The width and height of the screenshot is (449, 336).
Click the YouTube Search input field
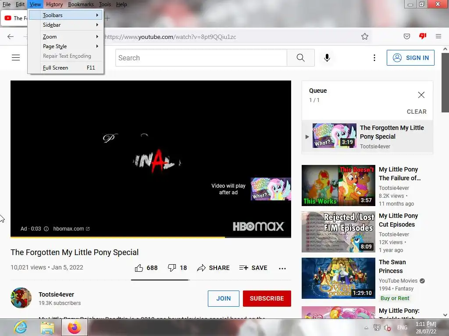[x=201, y=58]
